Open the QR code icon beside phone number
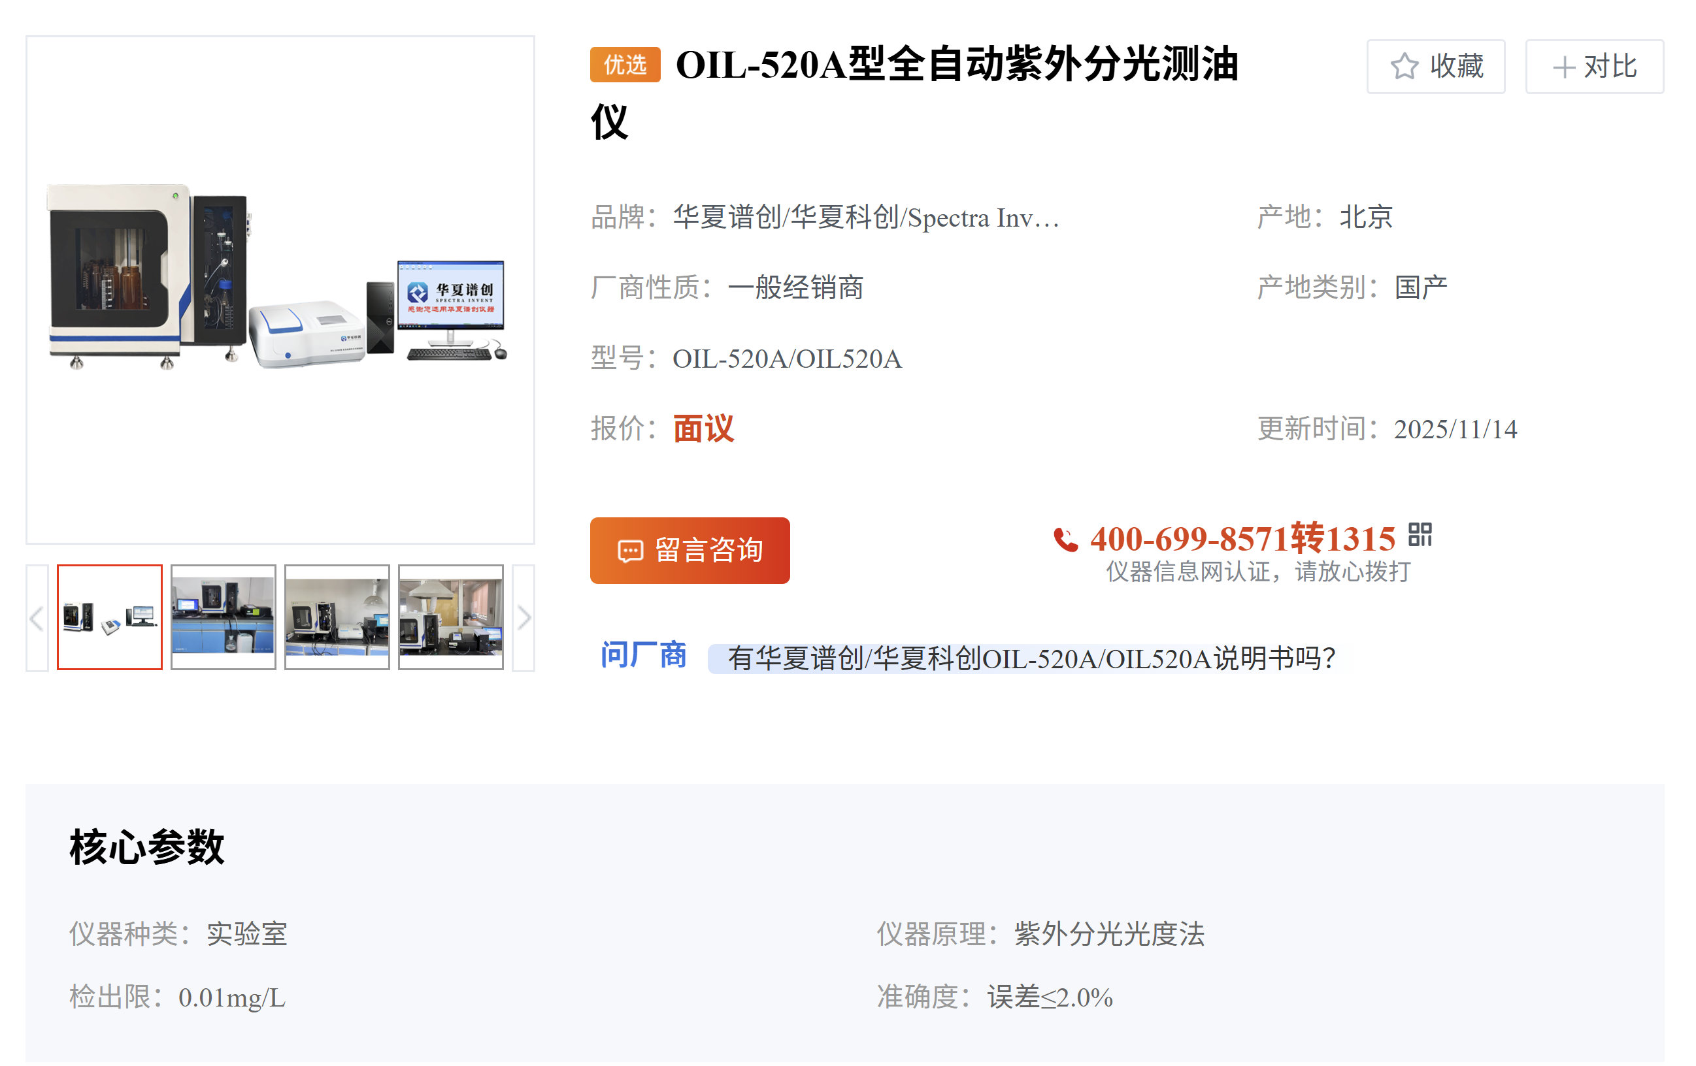 pyautogui.click(x=1420, y=534)
